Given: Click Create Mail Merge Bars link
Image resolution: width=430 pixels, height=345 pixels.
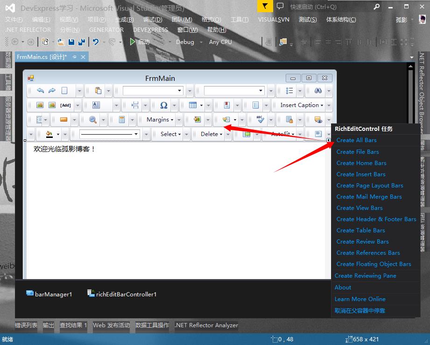Looking at the screenshot, I should click(369, 197).
